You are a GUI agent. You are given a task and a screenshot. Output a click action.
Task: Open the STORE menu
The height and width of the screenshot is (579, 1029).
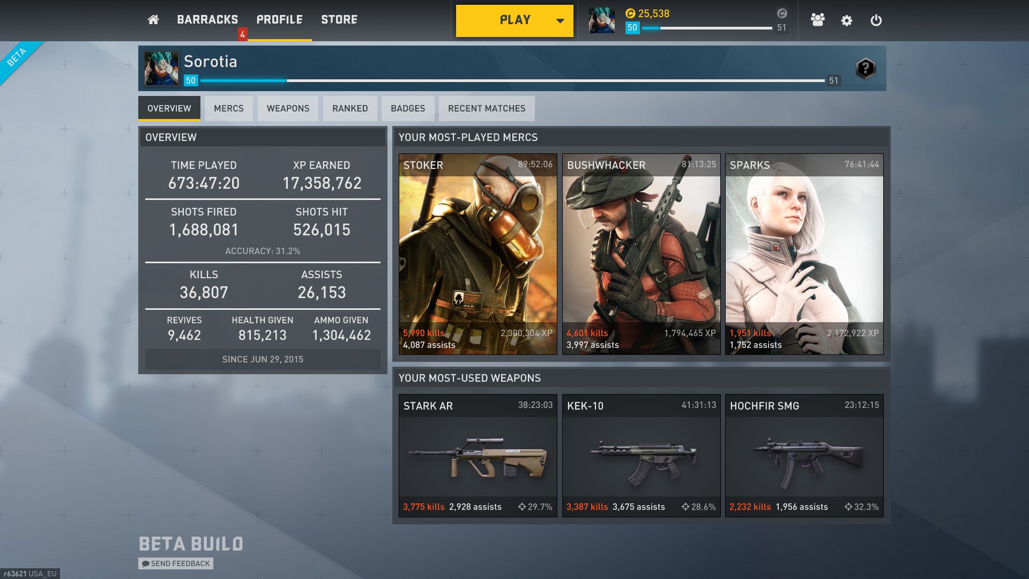tap(339, 20)
